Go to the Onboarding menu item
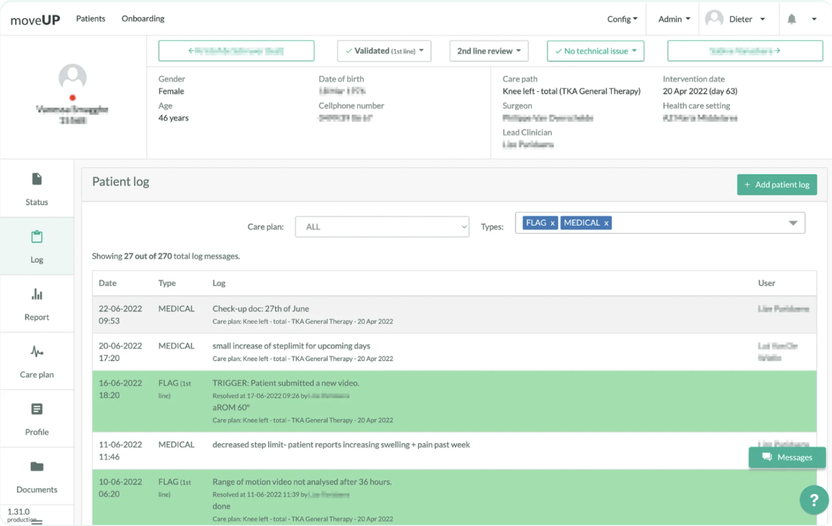Screen dimensions: 832x526 coord(143,19)
